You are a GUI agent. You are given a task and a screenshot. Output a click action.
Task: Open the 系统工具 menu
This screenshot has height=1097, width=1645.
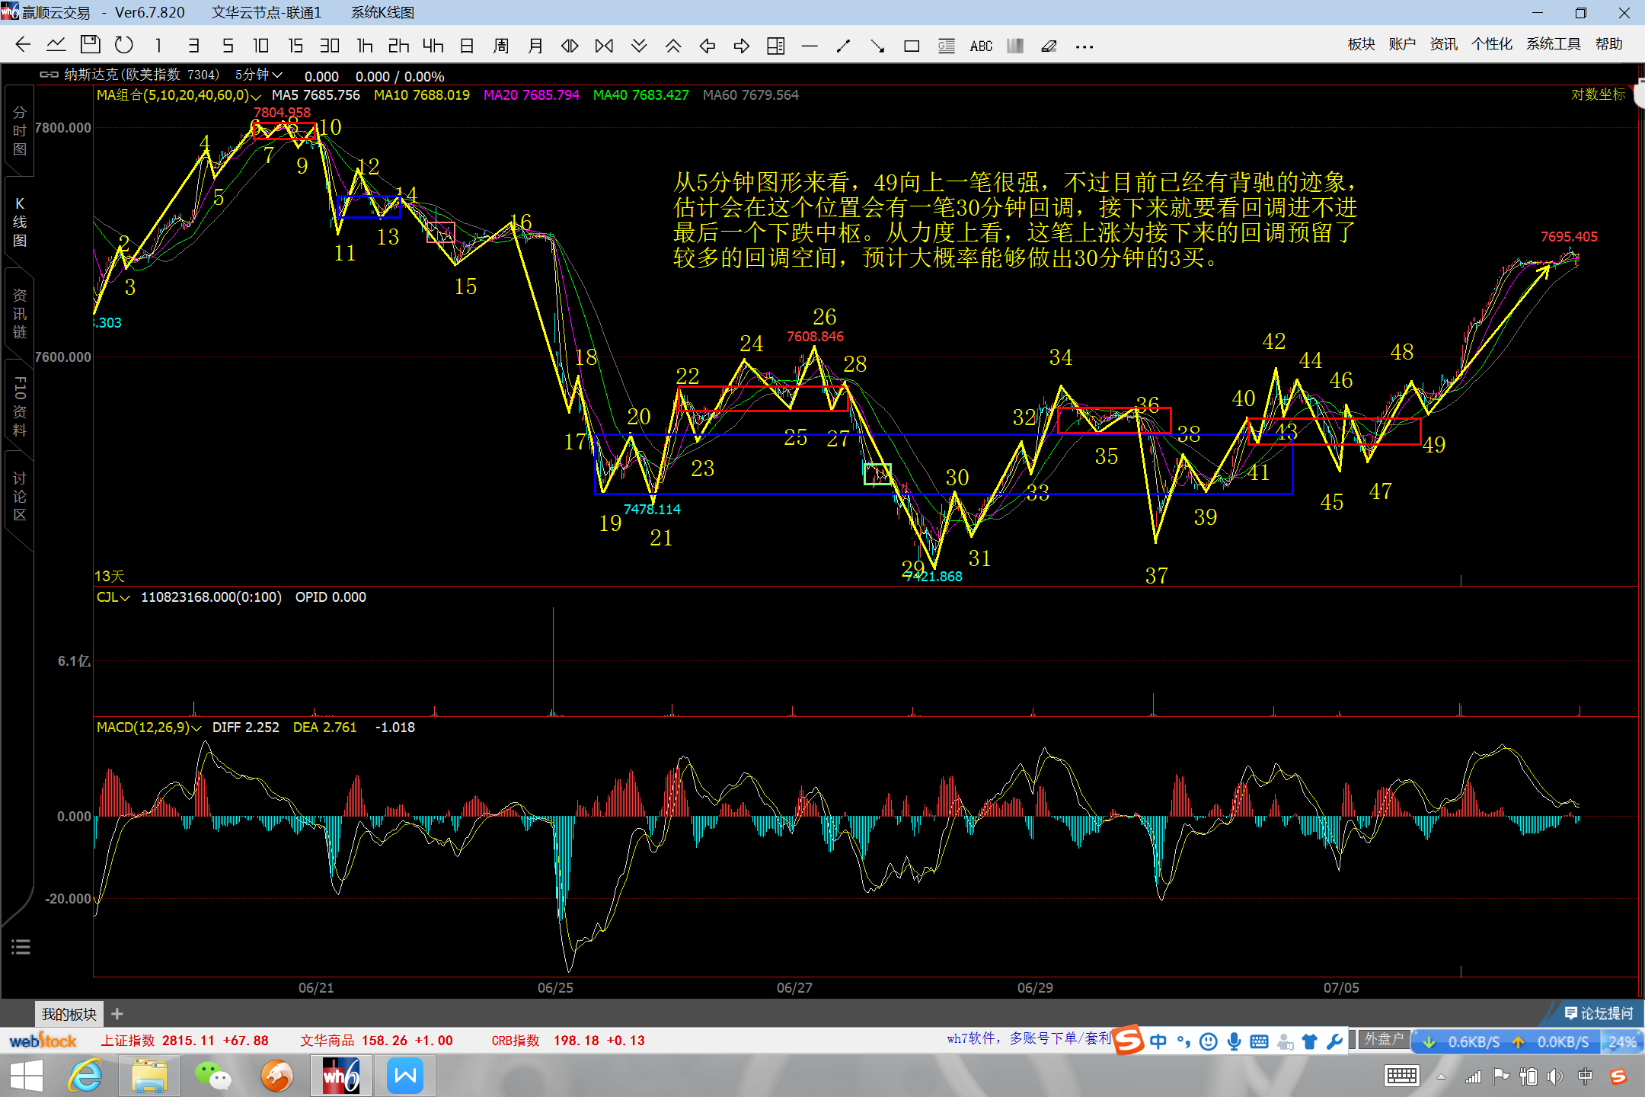pos(1553,44)
